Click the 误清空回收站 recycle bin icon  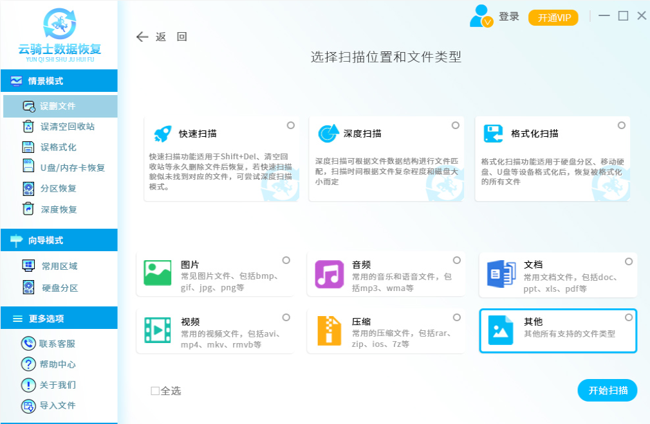[x=28, y=126]
